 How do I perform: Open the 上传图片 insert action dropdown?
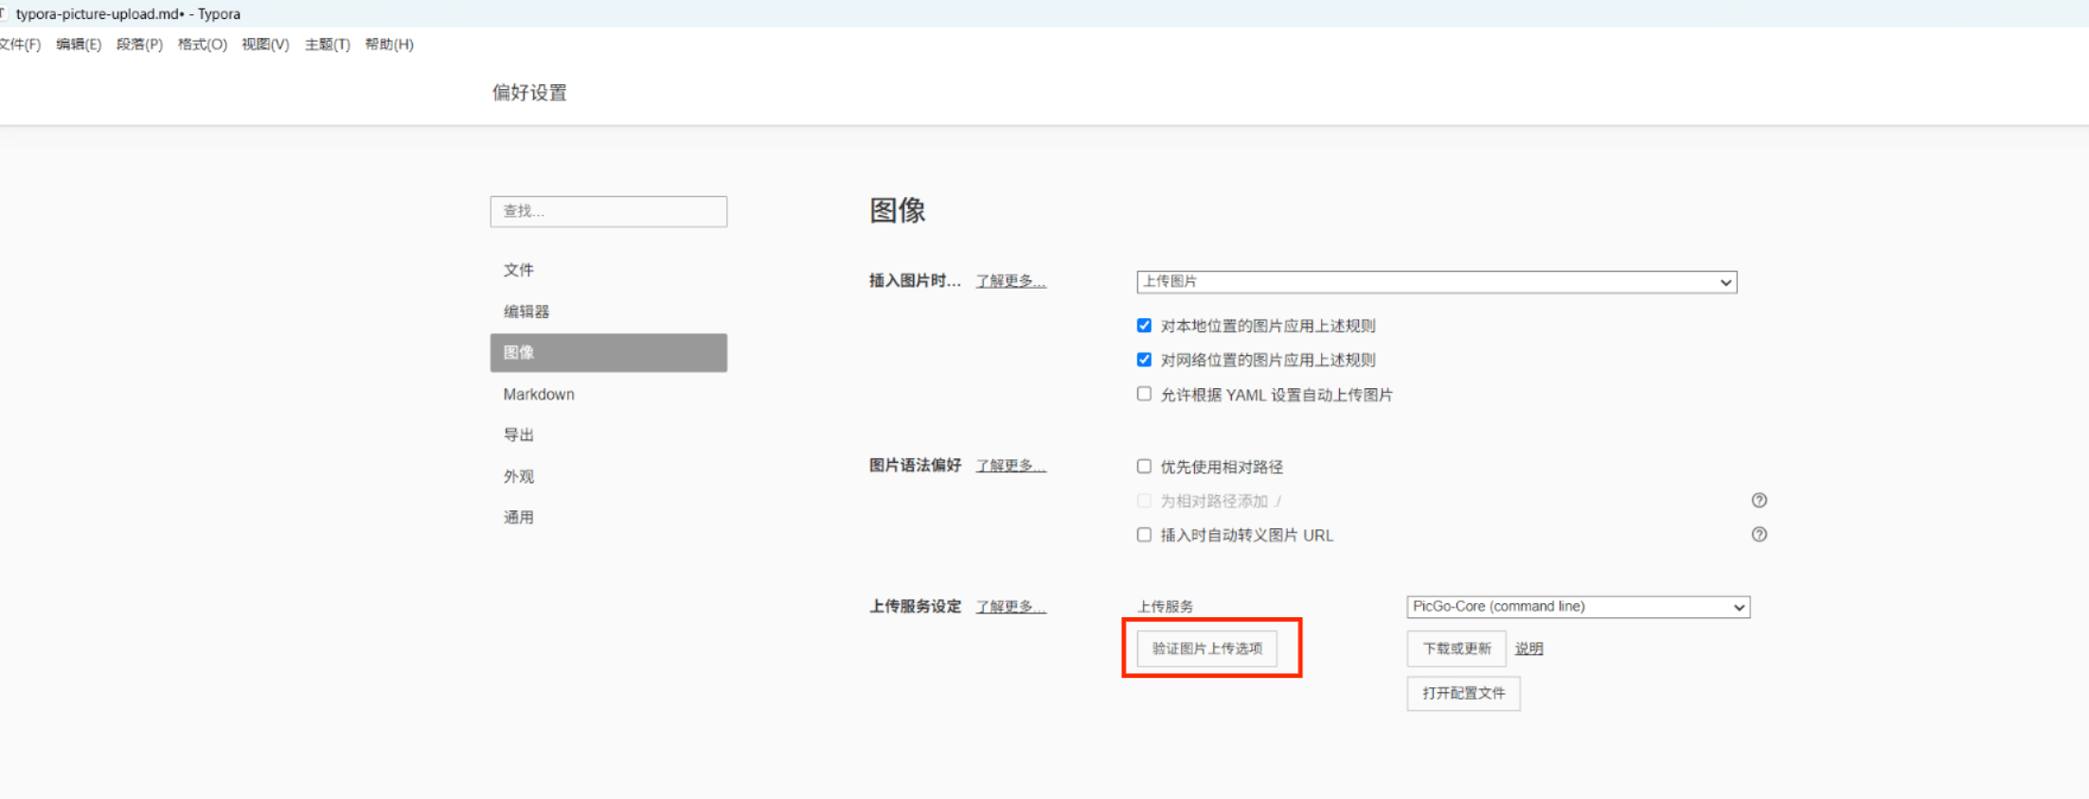point(1436,282)
